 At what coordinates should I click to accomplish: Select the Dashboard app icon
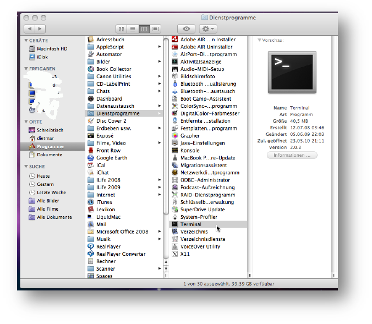tap(91, 98)
